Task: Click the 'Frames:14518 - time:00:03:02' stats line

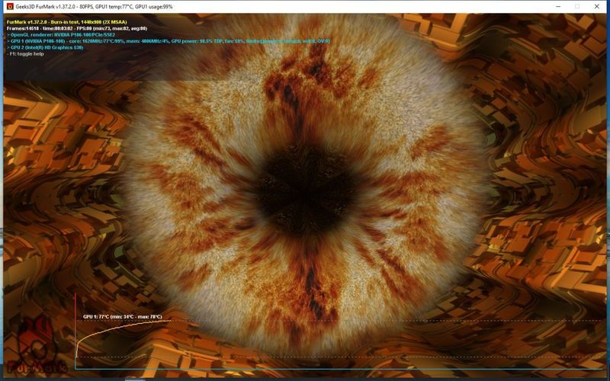Action: [77, 28]
